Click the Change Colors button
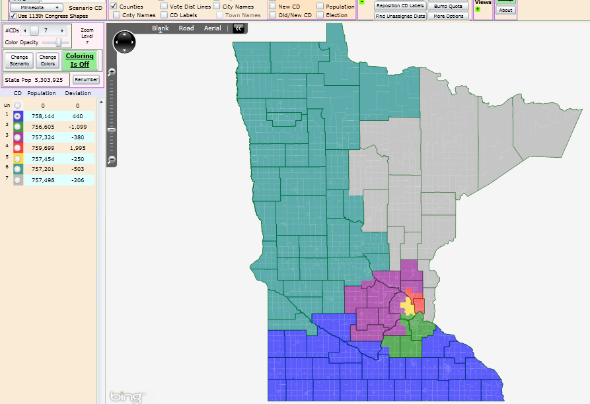 48,60
